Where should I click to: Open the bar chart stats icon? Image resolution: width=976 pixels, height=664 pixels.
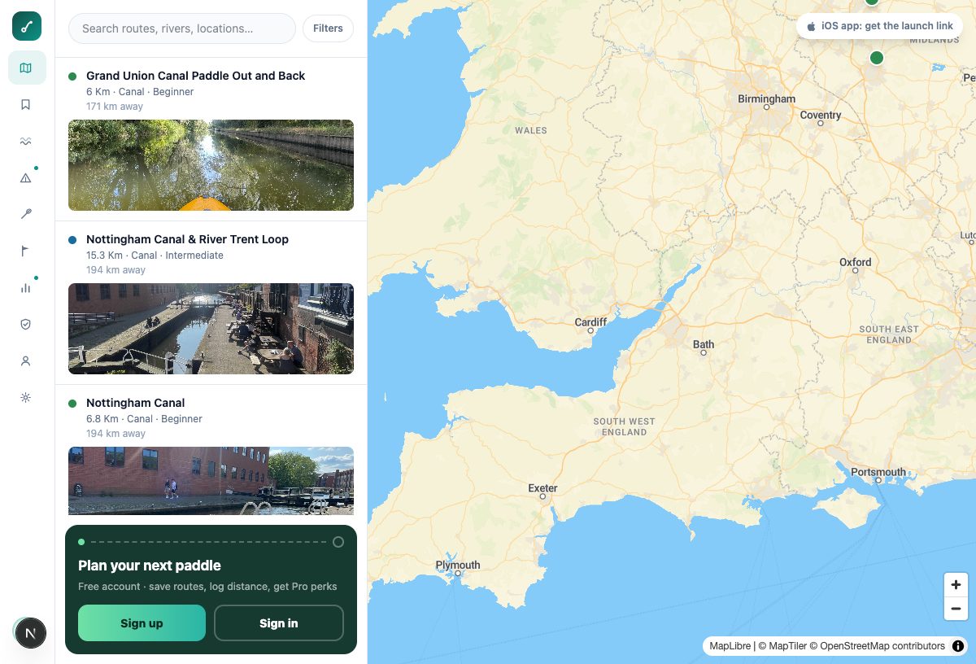(x=27, y=287)
